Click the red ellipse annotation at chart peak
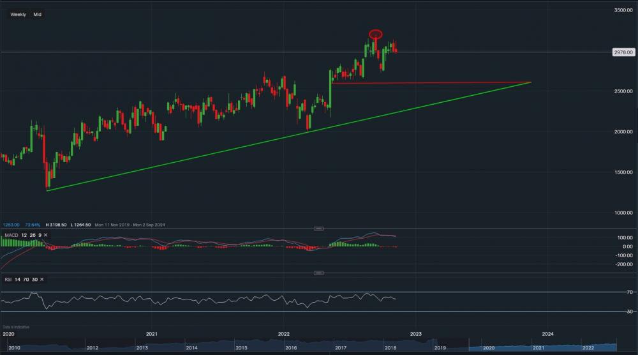The image size is (638, 355). click(x=376, y=34)
